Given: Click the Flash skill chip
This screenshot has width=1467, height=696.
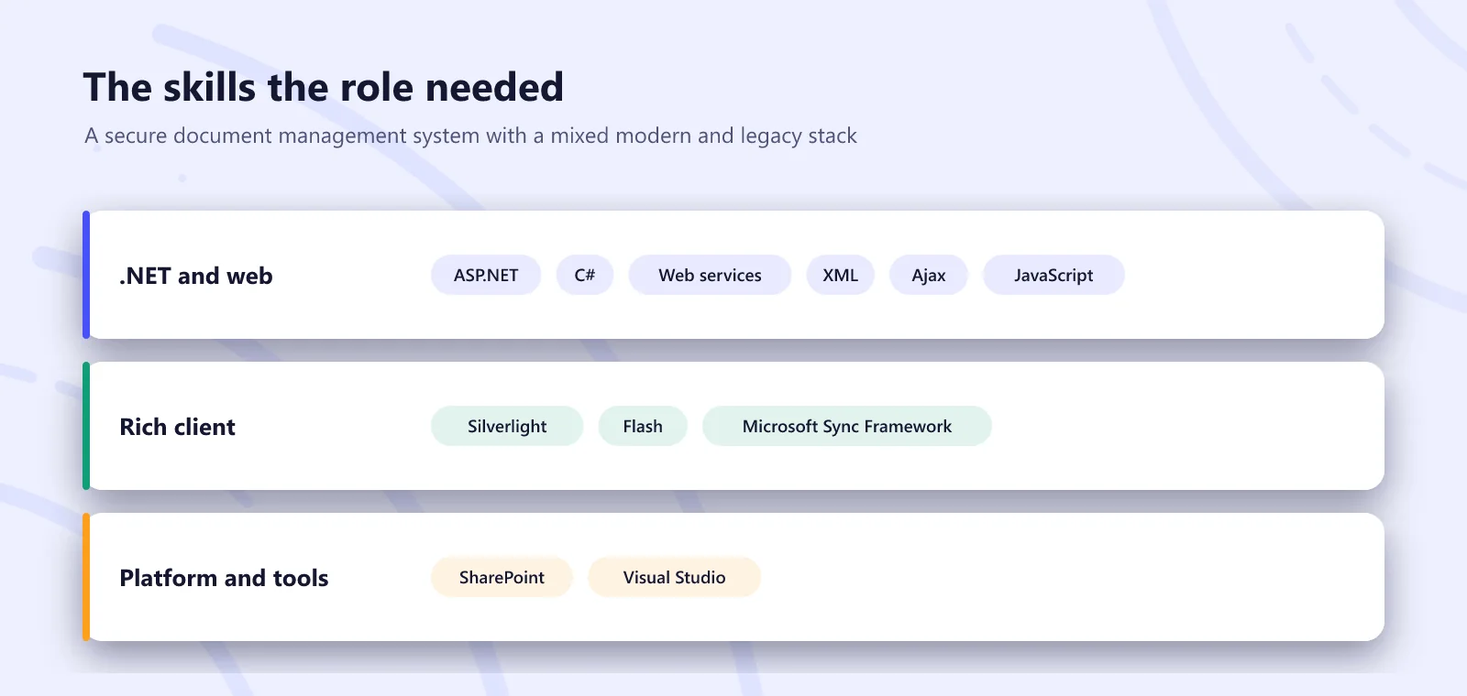Looking at the screenshot, I should point(643,426).
